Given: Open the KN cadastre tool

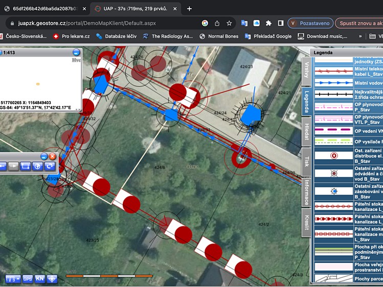Looking at the screenshot, I should pos(40,279).
